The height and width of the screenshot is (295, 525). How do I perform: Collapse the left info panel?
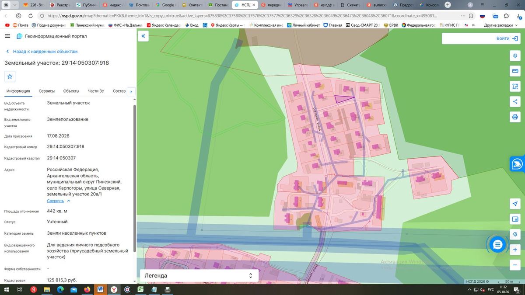(143, 37)
